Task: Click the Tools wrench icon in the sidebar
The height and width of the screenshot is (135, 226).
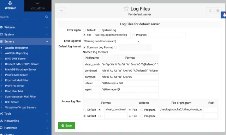Action: (x=1, y=114)
